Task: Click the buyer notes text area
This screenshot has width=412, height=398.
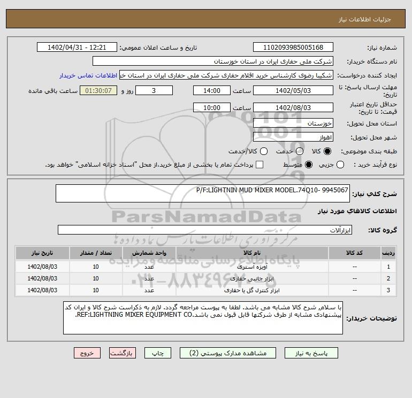Action: click(x=203, y=318)
